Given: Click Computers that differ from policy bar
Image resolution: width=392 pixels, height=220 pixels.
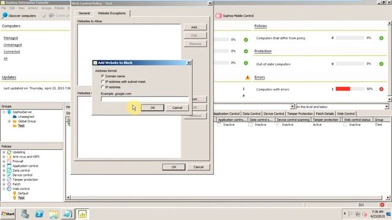Looking at the screenshot, I should click(350, 38).
